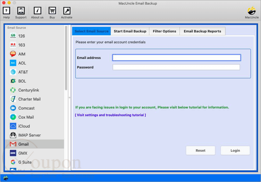Open the Help toolbar icon
The width and height of the screenshot is (261, 182).
tap(7, 11)
